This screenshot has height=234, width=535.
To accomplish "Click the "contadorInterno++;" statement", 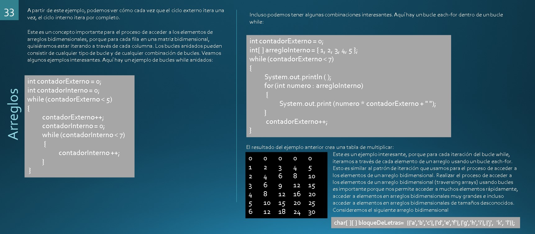I will point(89,153).
